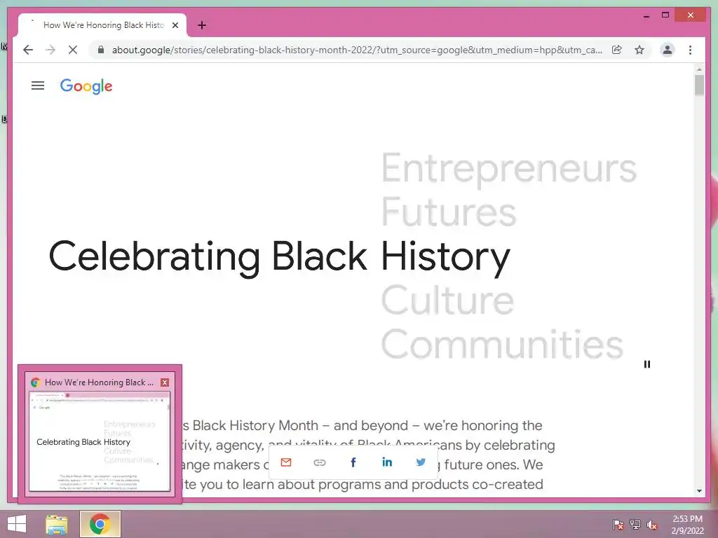
Task: Open File Explorer from the taskbar
Action: click(x=57, y=524)
